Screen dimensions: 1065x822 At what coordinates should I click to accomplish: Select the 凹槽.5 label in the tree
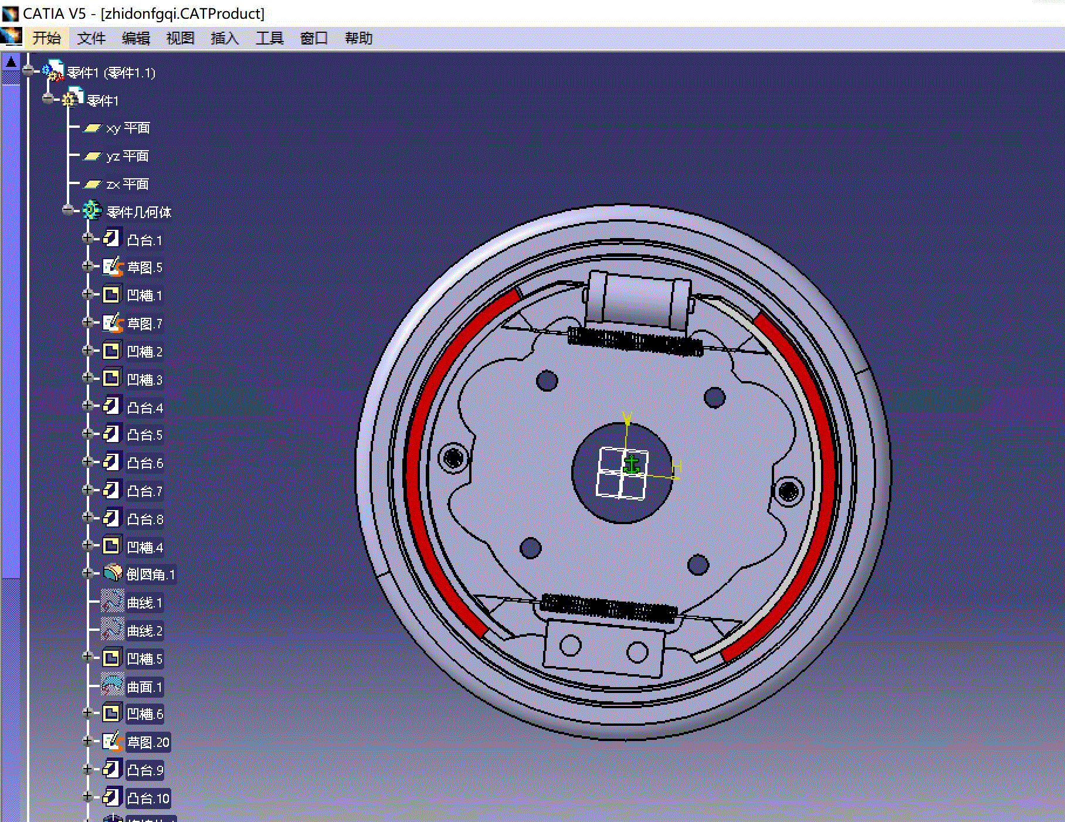click(145, 659)
